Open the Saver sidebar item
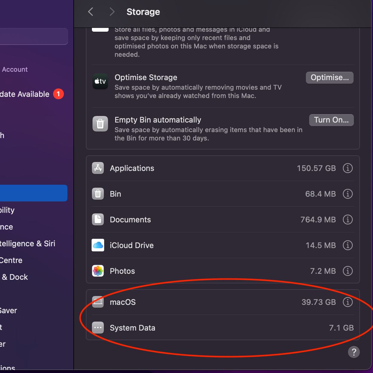This screenshot has height=373, width=373. 9,311
